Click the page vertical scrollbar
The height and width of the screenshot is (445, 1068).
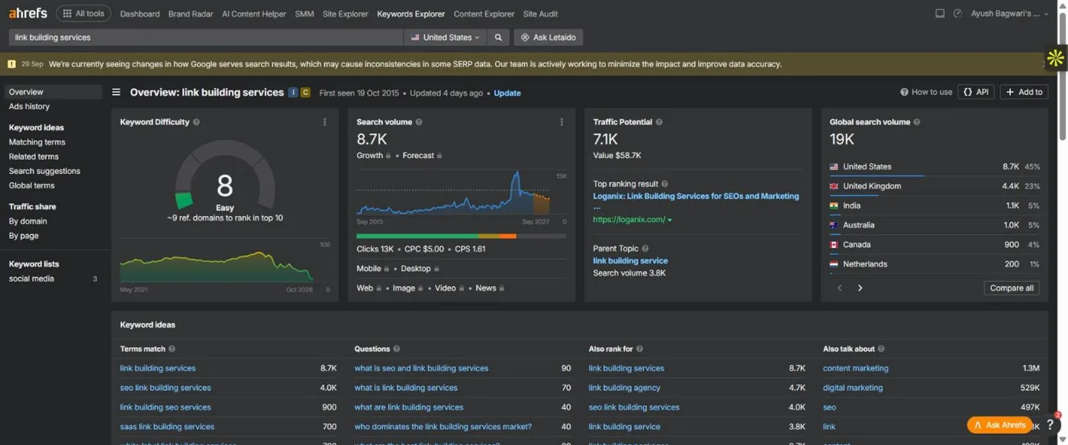[1063, 76]
